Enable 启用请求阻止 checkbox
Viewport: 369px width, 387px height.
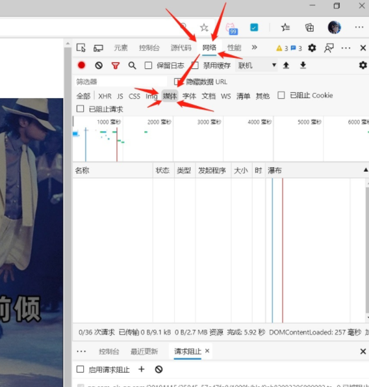pyautogui.click(x=80, y=369)
